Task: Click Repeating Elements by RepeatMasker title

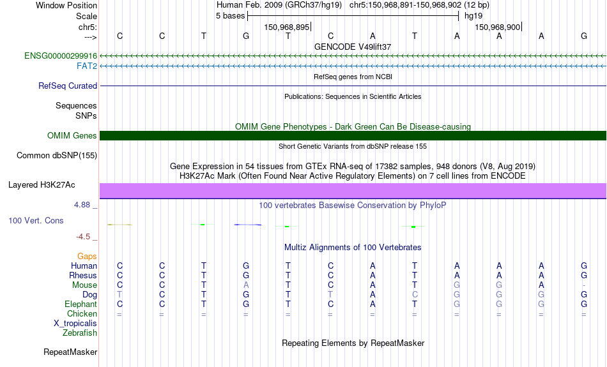Action: coord(353,343)
